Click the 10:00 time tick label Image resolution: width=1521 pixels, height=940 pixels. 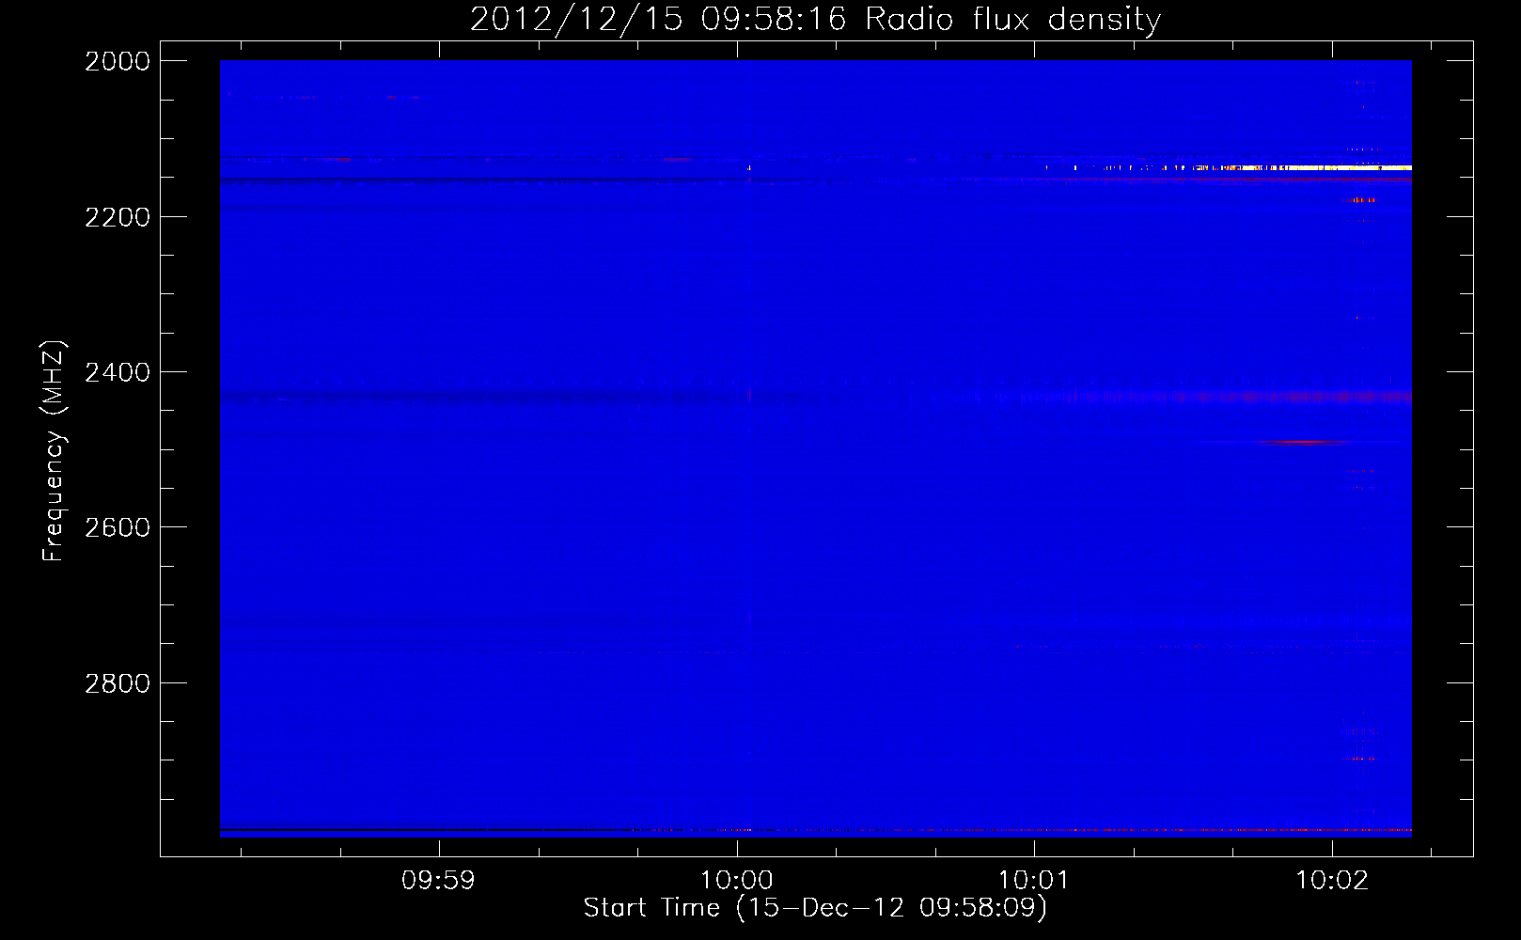pyautogui.click(x=737, y=881)
